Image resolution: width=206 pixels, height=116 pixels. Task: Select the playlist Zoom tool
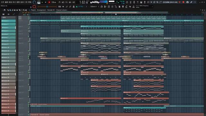(24, 10)
